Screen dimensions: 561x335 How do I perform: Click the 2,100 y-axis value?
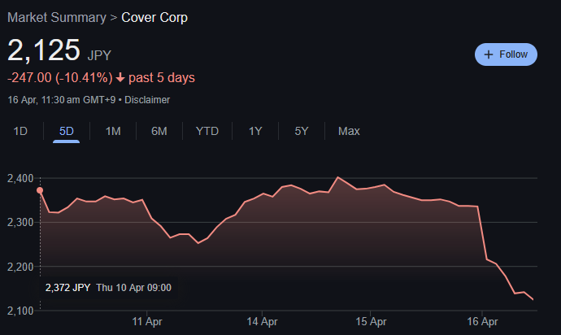pos(20,311)
